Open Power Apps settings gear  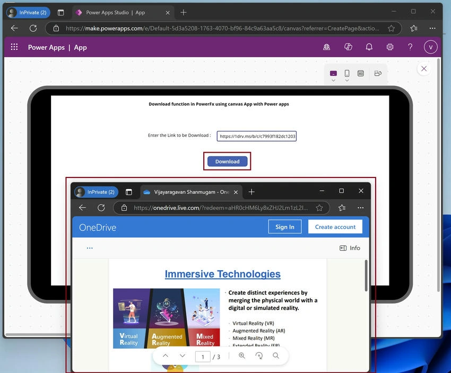(390, 47)
